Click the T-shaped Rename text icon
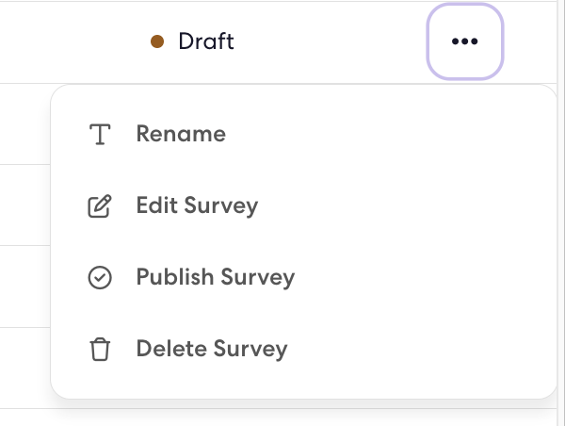The image size is (565, 426). (x=100, y=134)
